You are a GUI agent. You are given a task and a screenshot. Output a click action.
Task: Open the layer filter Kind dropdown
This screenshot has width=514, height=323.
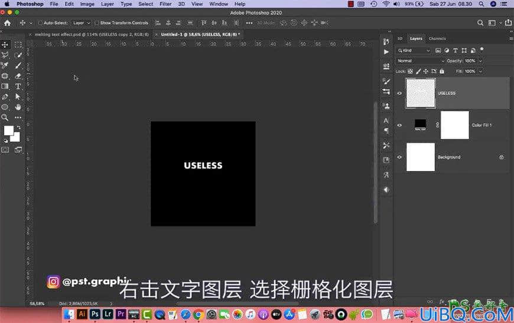pyautogui.click(x=414, y=50)
